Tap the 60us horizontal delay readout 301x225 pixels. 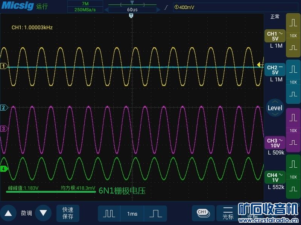point(132,10)
